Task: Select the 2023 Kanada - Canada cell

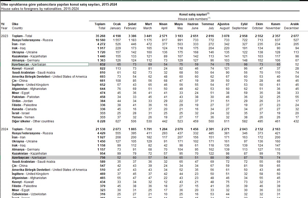Action: tap(24, 109)
